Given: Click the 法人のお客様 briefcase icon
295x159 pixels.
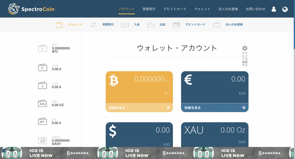Looking at the screenshot, I should pyautogui.click(x=217, y=25).
